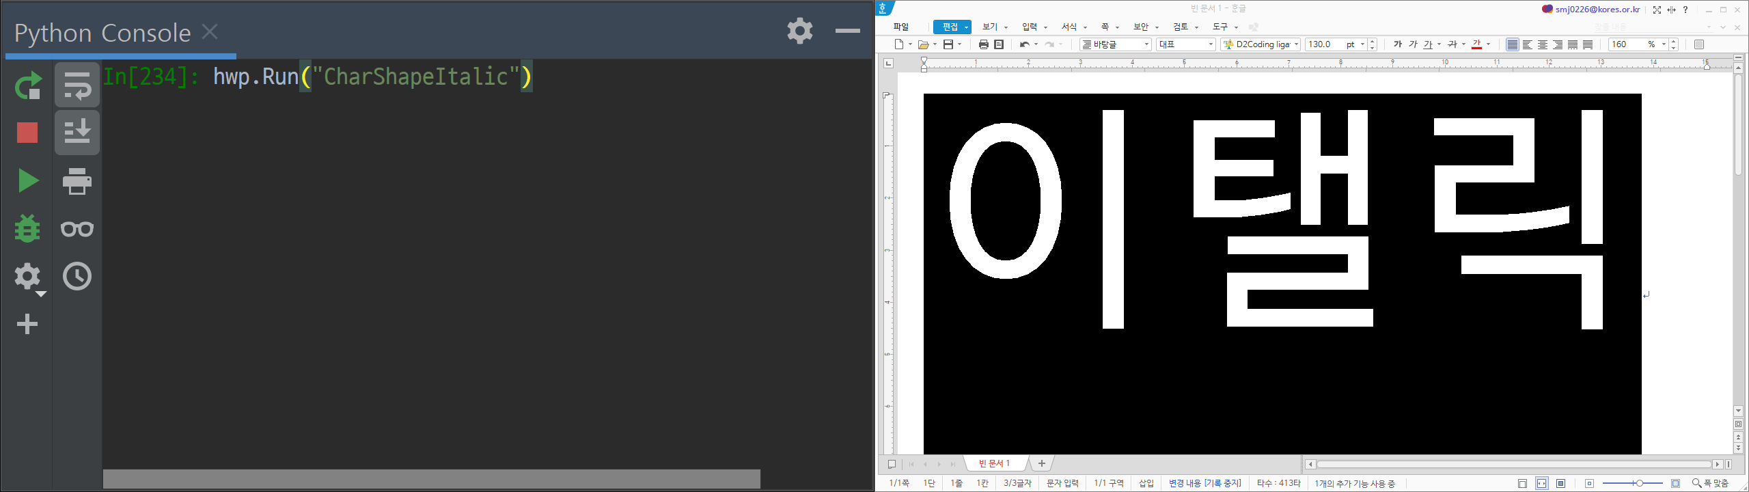
Task: Open Hangul help question mark
Action: (1685, 10)
